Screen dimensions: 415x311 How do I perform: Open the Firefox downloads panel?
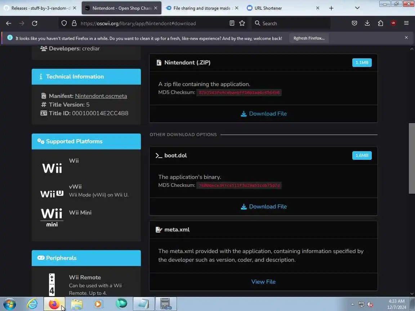(367, 23)
